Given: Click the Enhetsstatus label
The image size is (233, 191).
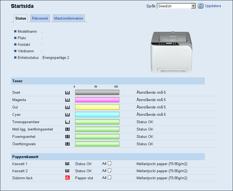Looking at the screenshot, I should (x=28, y=58).
